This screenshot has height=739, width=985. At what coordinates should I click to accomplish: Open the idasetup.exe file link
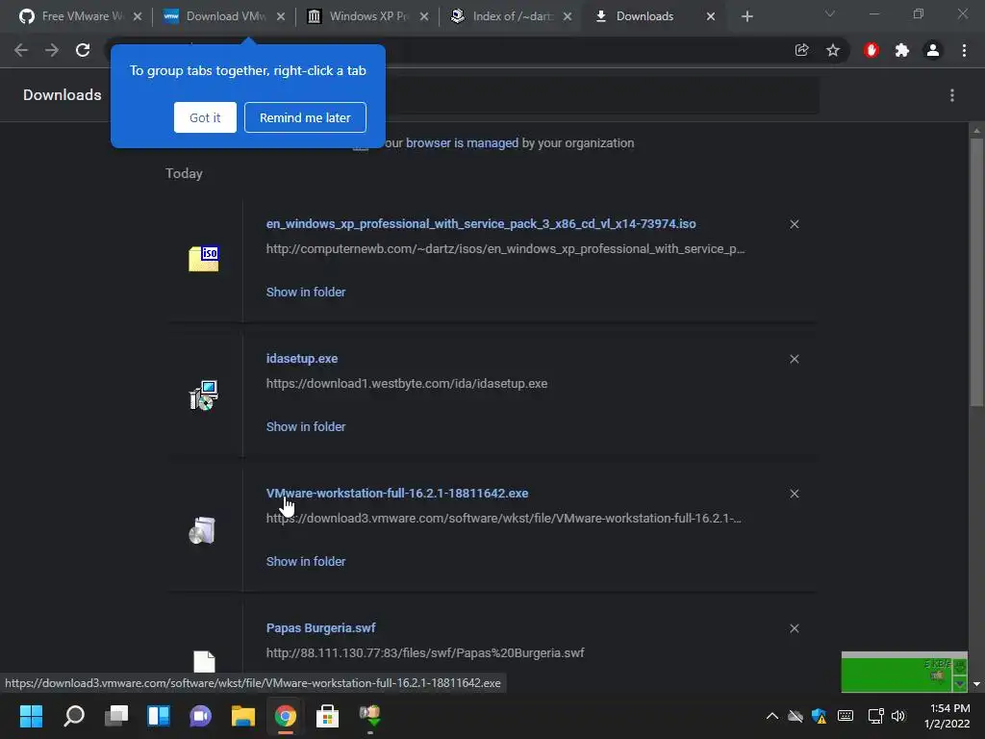(302, 359)
